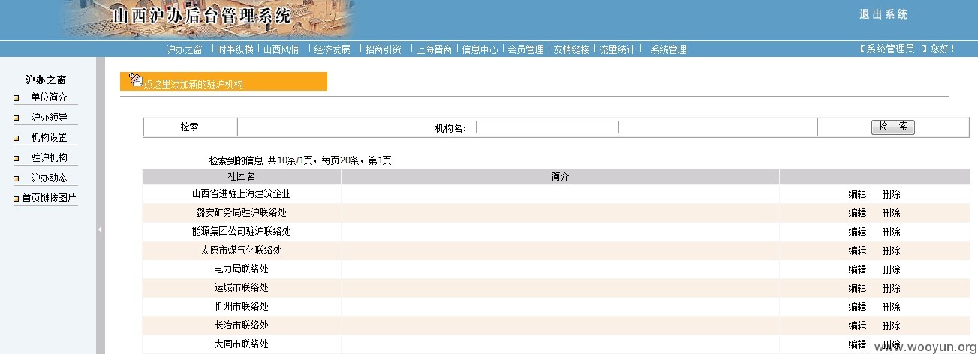Open the 沪办之窗 top menu item

[x=184, y=50]
